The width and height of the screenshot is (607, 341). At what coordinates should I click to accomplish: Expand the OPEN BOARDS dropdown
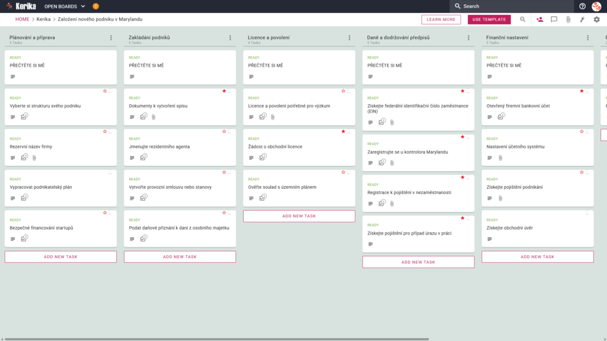(64, 6)
